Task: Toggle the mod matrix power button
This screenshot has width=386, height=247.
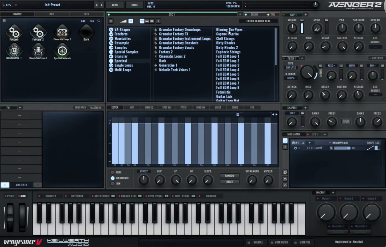Action: coord(285,140)
